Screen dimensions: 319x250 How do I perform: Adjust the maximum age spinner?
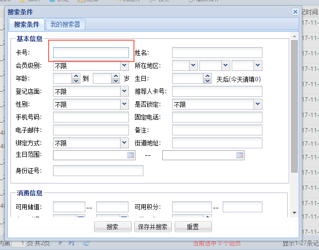(x=116, y=78)
